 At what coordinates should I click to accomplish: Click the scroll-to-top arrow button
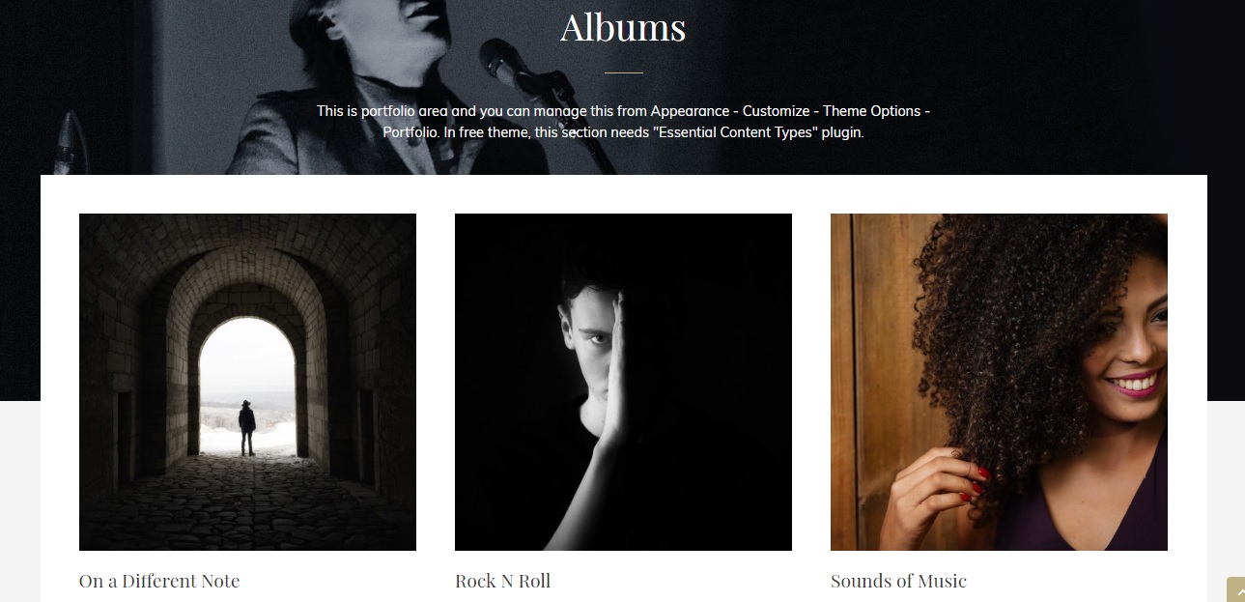click(1235, 589)
